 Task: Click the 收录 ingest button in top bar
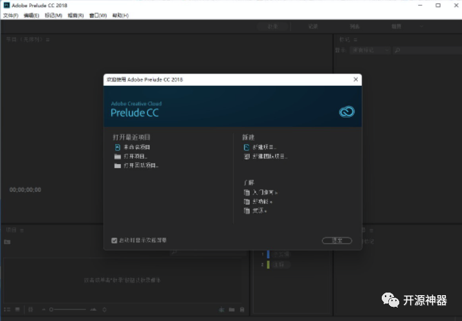click(272, 26)
